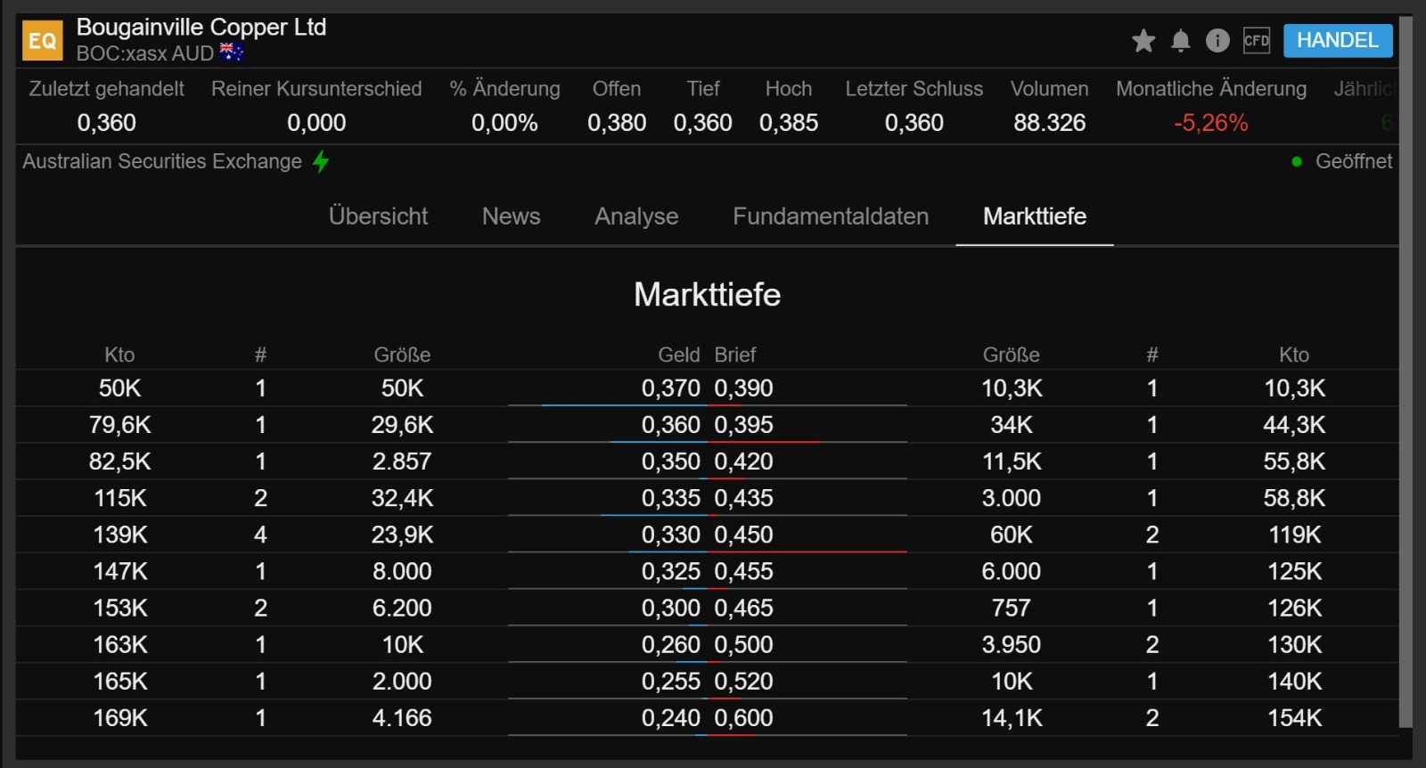This screenshot has height=768, width=1426.
Task: Click the vertical scrollbar on the right edge
Action: pos(1406,371)
